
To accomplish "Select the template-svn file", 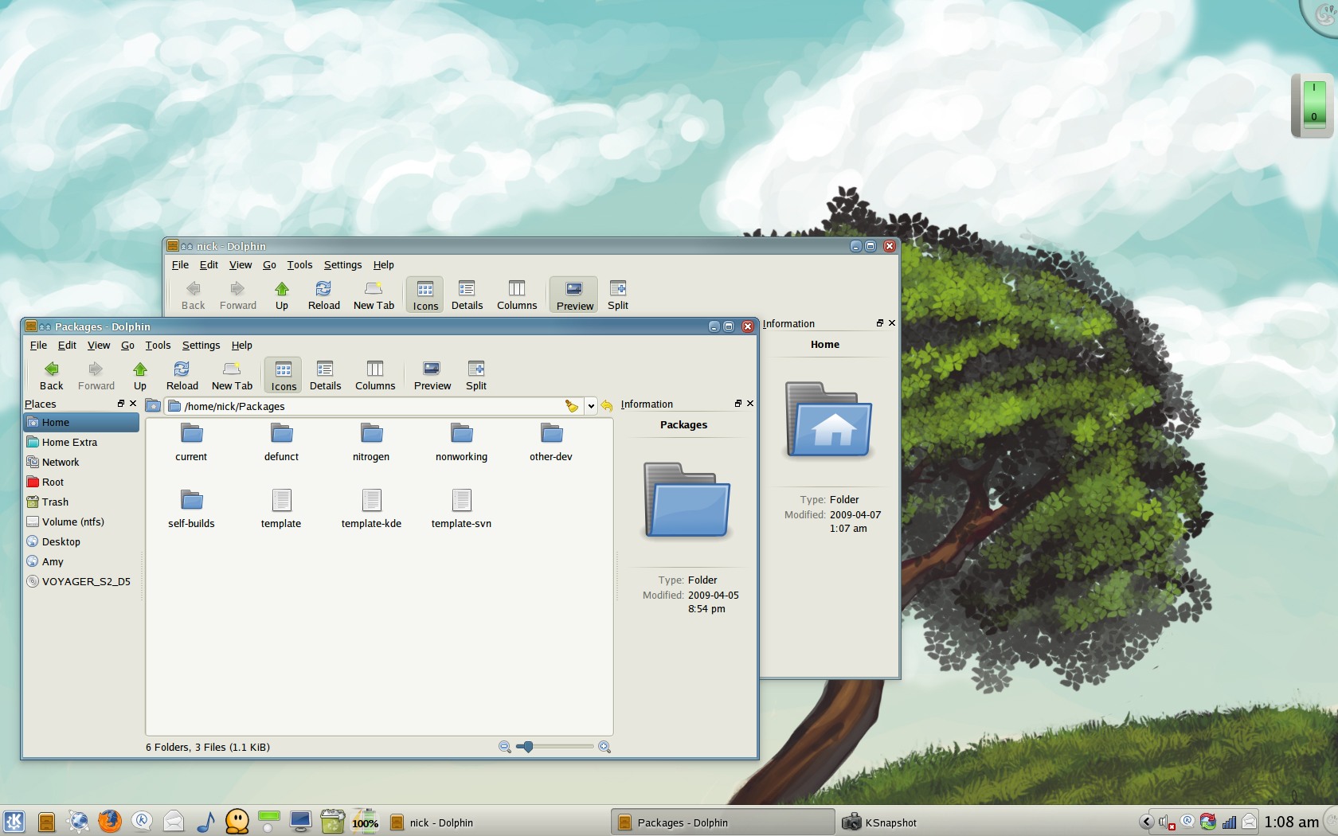I will [461, 509].
